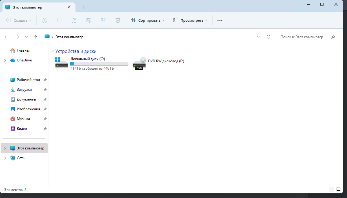
Task: Click the computer icon in address bar
Action: [x=47, y=37]
